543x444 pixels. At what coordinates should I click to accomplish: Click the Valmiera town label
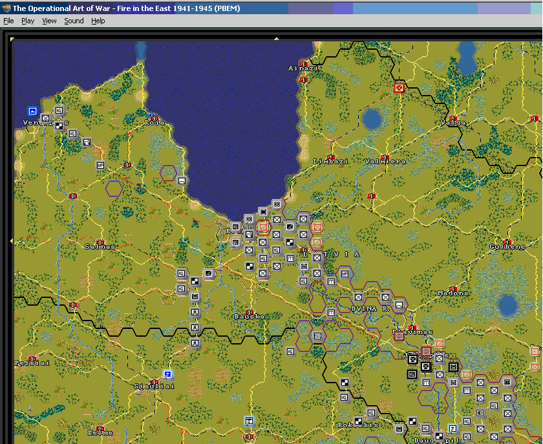(385, 162)
